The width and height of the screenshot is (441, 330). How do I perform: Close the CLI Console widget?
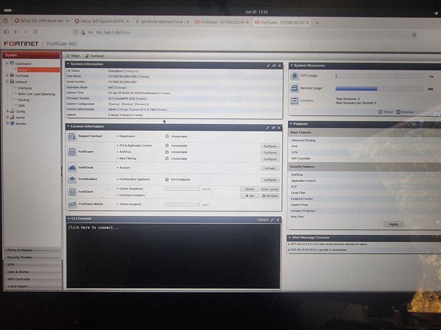coord(278,220)
